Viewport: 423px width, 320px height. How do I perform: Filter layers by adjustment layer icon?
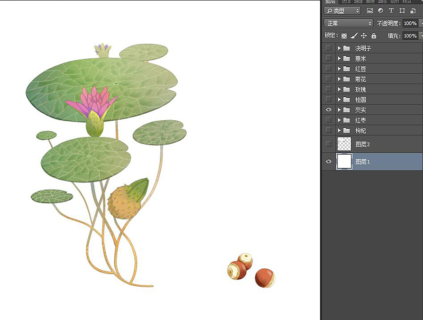pyautogui.click(x=380, y=10)
